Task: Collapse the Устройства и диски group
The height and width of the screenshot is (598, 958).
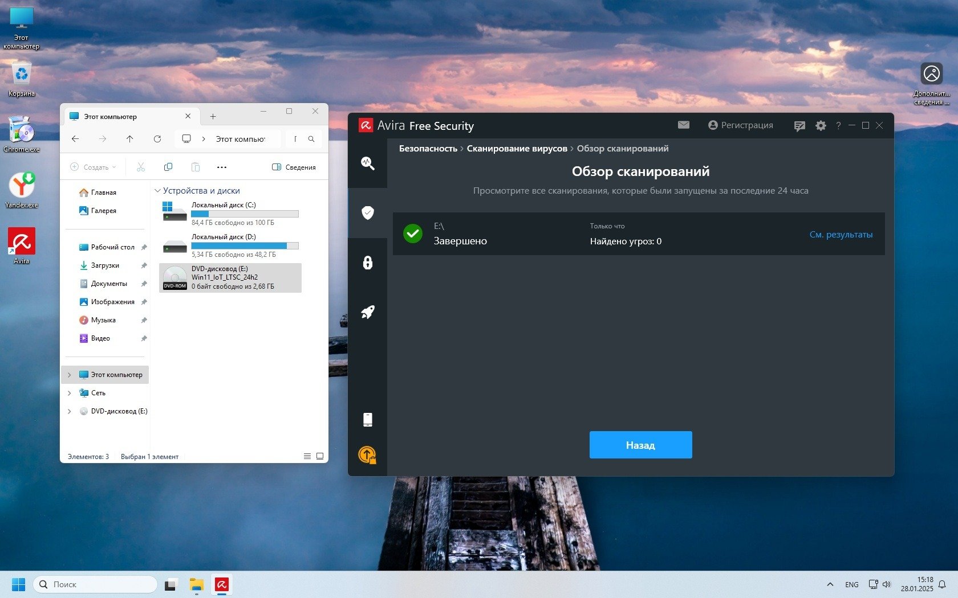Action: click(x=157, y=191)
